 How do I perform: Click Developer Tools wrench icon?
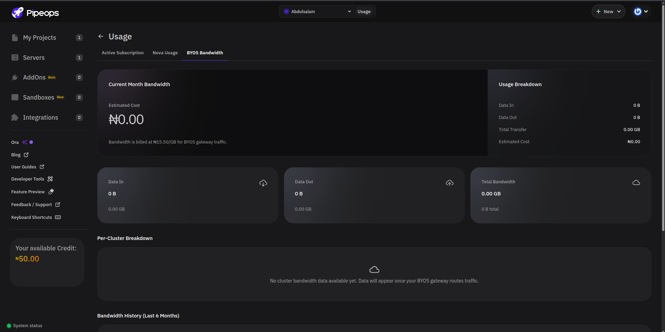(x=50, y=179)
